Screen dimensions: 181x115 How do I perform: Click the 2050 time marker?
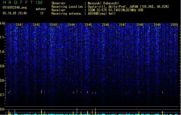[174, 25]
